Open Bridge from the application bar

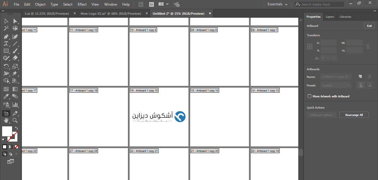(x=141, y=4)
